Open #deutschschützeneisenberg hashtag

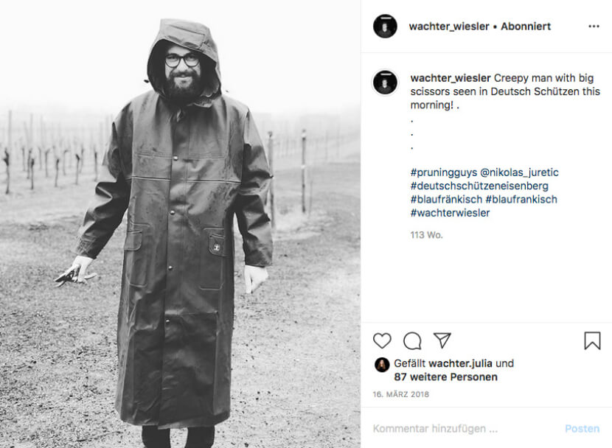(479, 186)
